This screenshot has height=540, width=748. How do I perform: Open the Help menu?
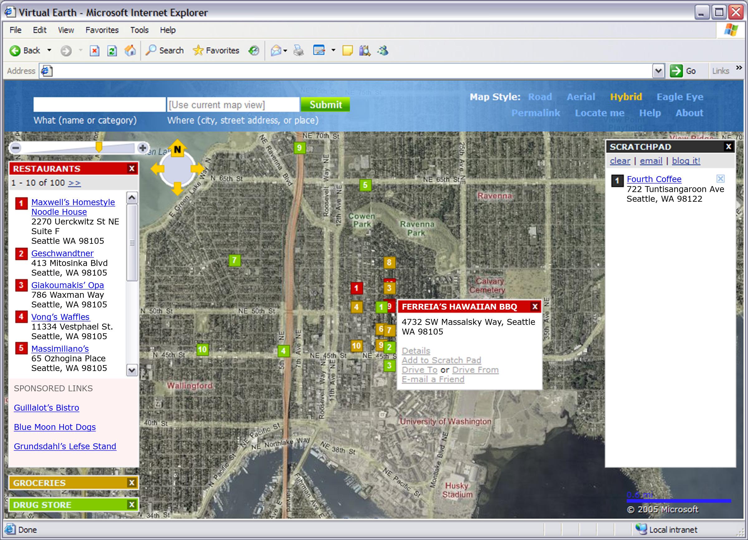pyautogui.click(x=168, y=30)
